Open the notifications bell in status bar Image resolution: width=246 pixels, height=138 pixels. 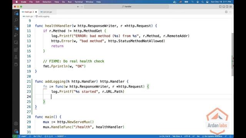pyautogui.click(x=230, y=136)
